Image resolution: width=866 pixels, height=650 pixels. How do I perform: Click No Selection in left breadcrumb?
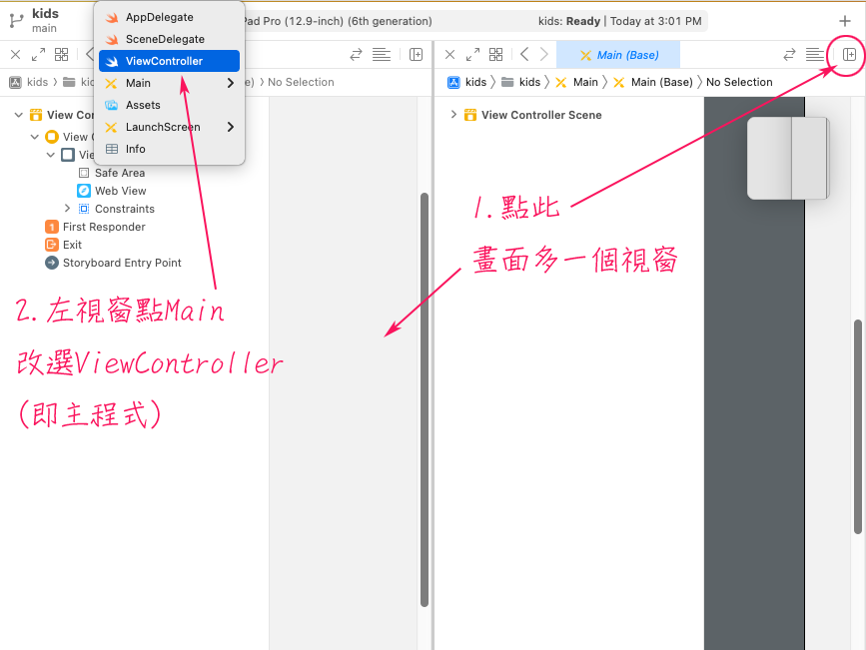(x=301, y=82)
